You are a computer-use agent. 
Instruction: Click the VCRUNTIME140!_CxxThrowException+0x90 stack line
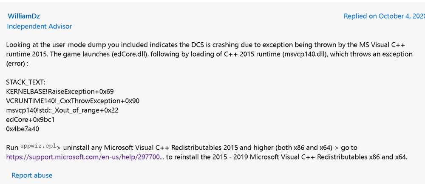73,101
